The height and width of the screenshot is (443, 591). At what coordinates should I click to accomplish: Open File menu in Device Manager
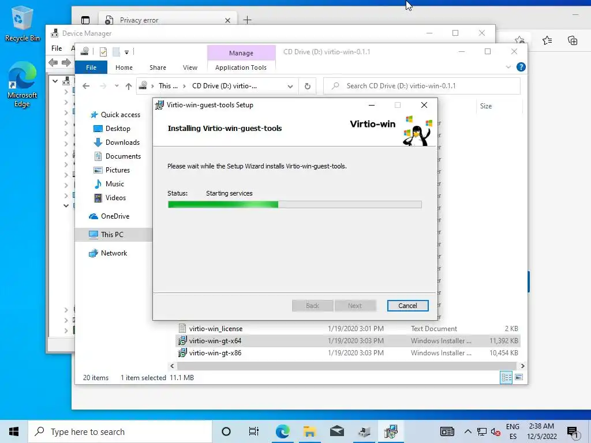pyautogui.click(x=57, y=48)
